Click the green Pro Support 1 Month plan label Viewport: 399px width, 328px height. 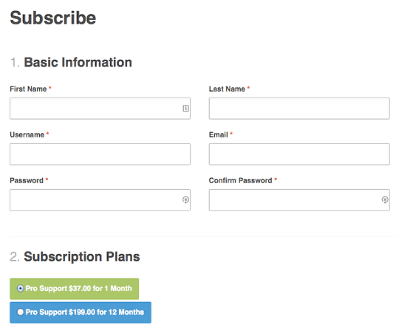click(x=75, y=289)
